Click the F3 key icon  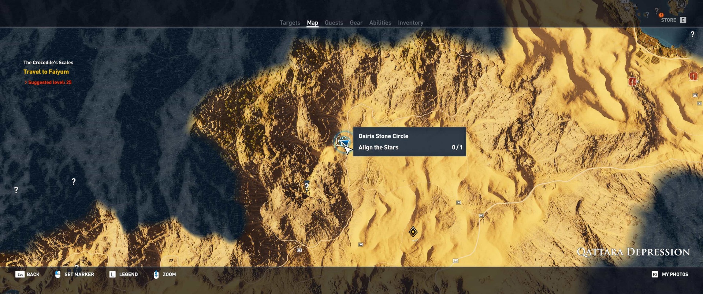point(655,274)
